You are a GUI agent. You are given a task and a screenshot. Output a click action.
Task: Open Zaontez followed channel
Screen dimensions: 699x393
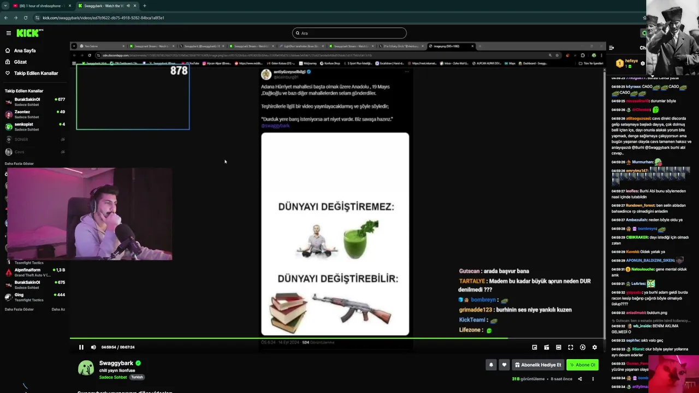click(x=35, y=114)
